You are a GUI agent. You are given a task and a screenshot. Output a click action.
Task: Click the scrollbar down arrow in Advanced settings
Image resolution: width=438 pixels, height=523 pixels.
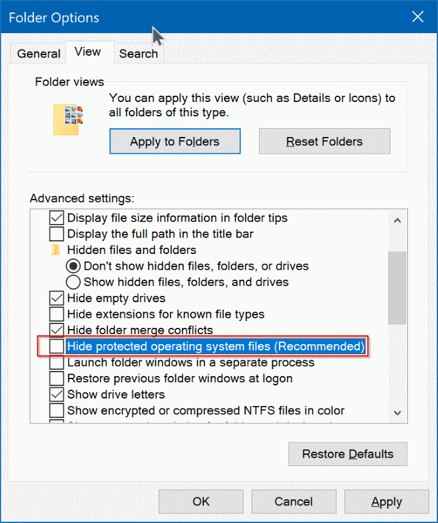coord(397,413)
